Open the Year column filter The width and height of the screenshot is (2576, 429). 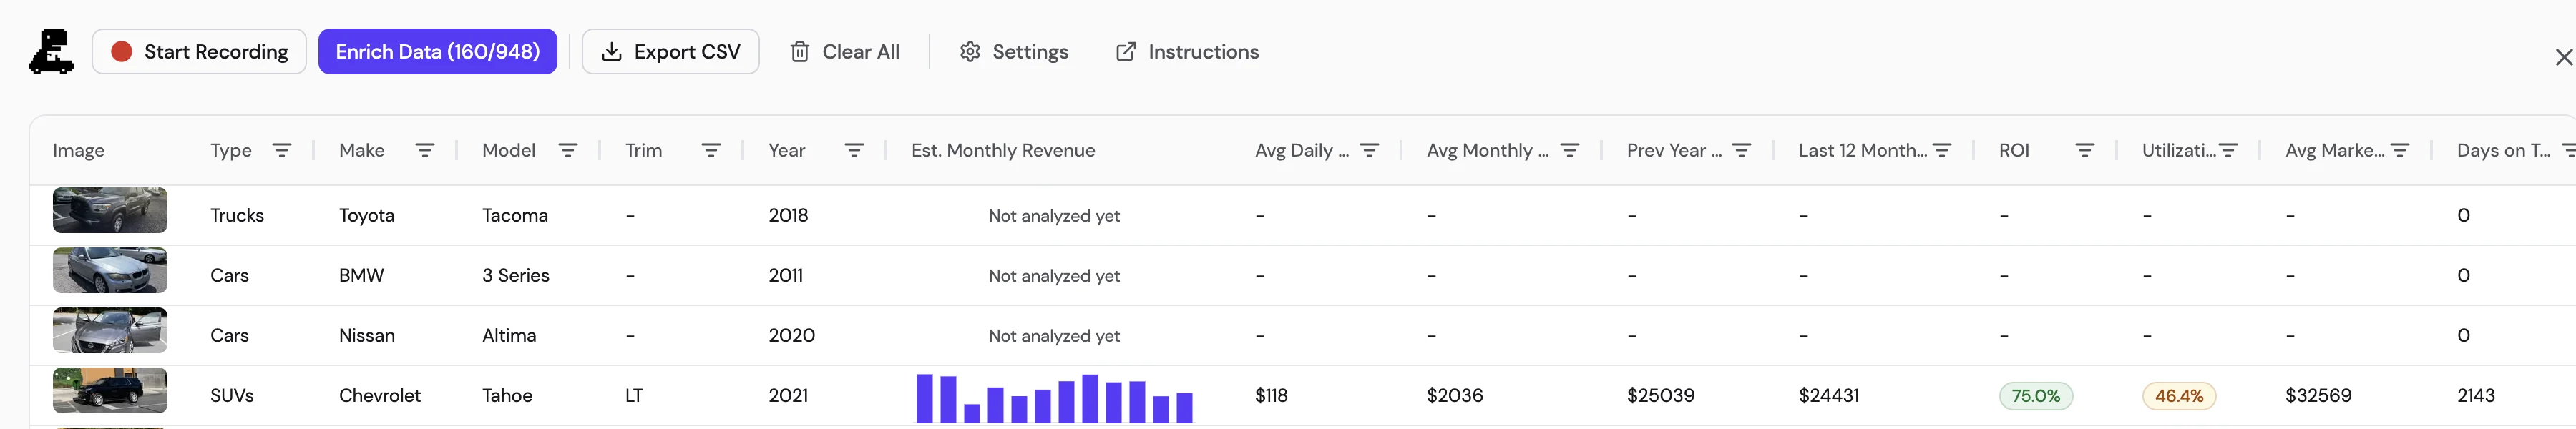point(854,150)
